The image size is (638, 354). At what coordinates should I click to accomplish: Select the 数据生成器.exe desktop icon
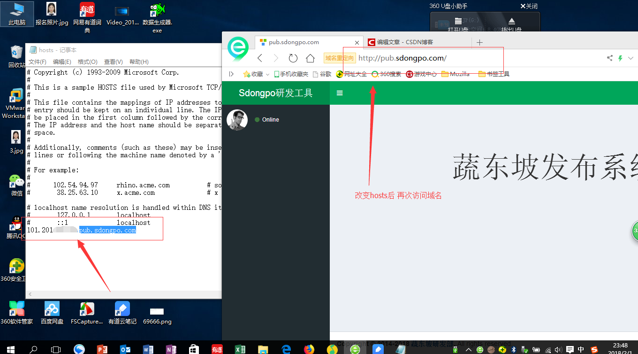(157, 18)
